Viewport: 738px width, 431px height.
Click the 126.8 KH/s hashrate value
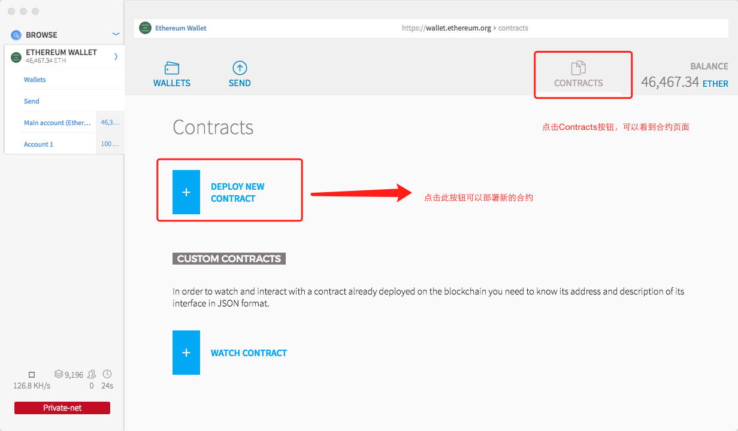pos(32,386)
